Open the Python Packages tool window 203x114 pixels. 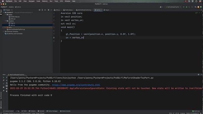(x=52, y=111)
